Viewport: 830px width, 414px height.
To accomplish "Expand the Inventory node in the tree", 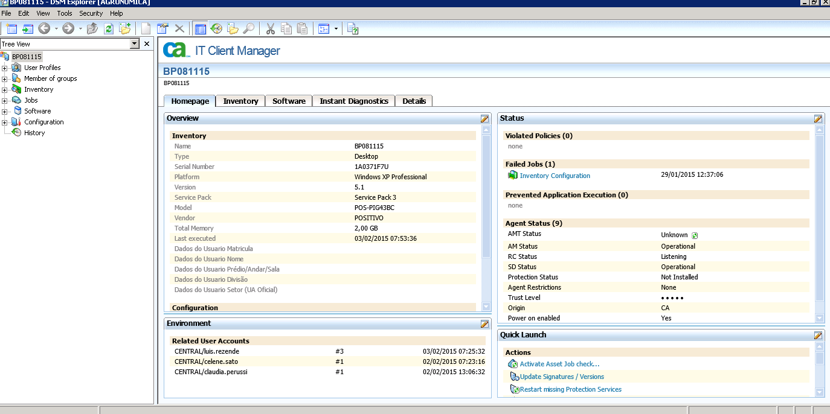I will [5, 89].
